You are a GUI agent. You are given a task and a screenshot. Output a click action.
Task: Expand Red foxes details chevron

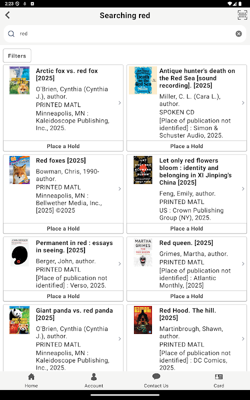(119, 189)
